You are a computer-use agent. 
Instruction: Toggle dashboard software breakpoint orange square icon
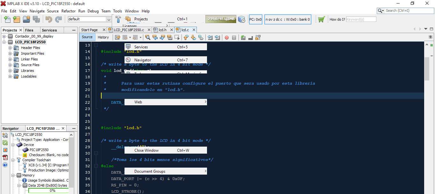tap(5, 150)
